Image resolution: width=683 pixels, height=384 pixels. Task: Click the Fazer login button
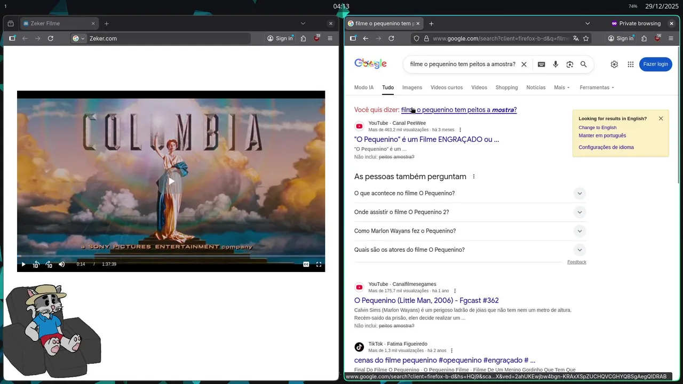coord(655,64)
